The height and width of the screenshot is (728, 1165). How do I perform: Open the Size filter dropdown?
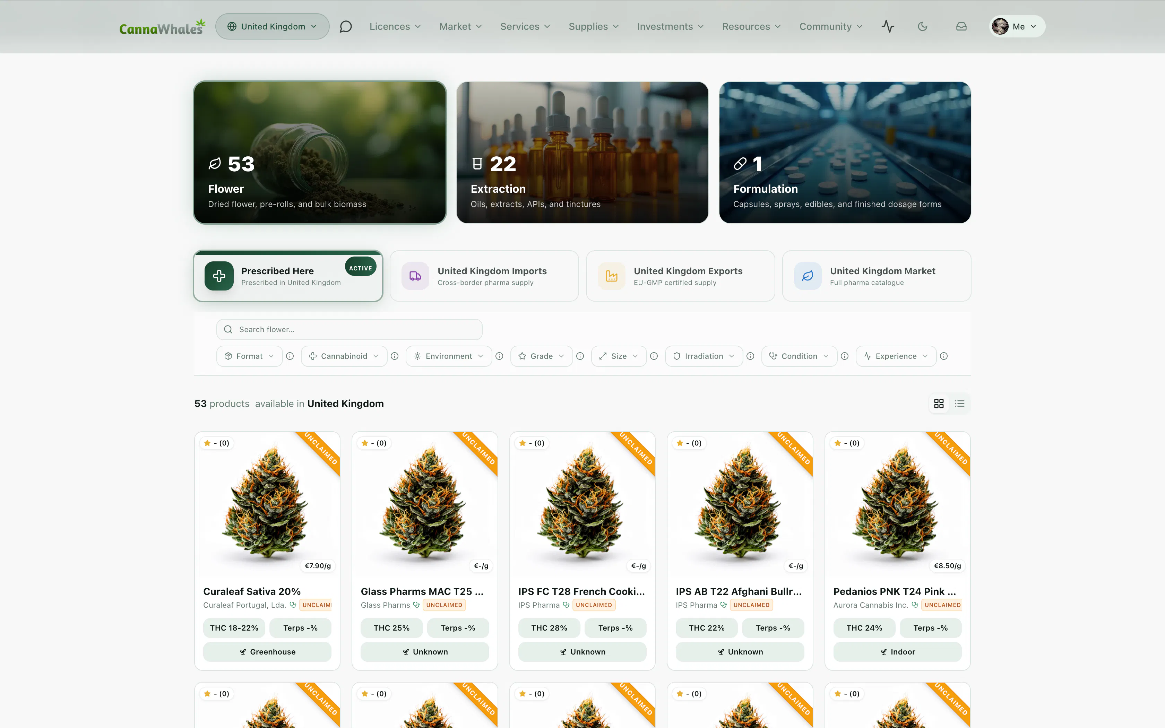(619, 356)
